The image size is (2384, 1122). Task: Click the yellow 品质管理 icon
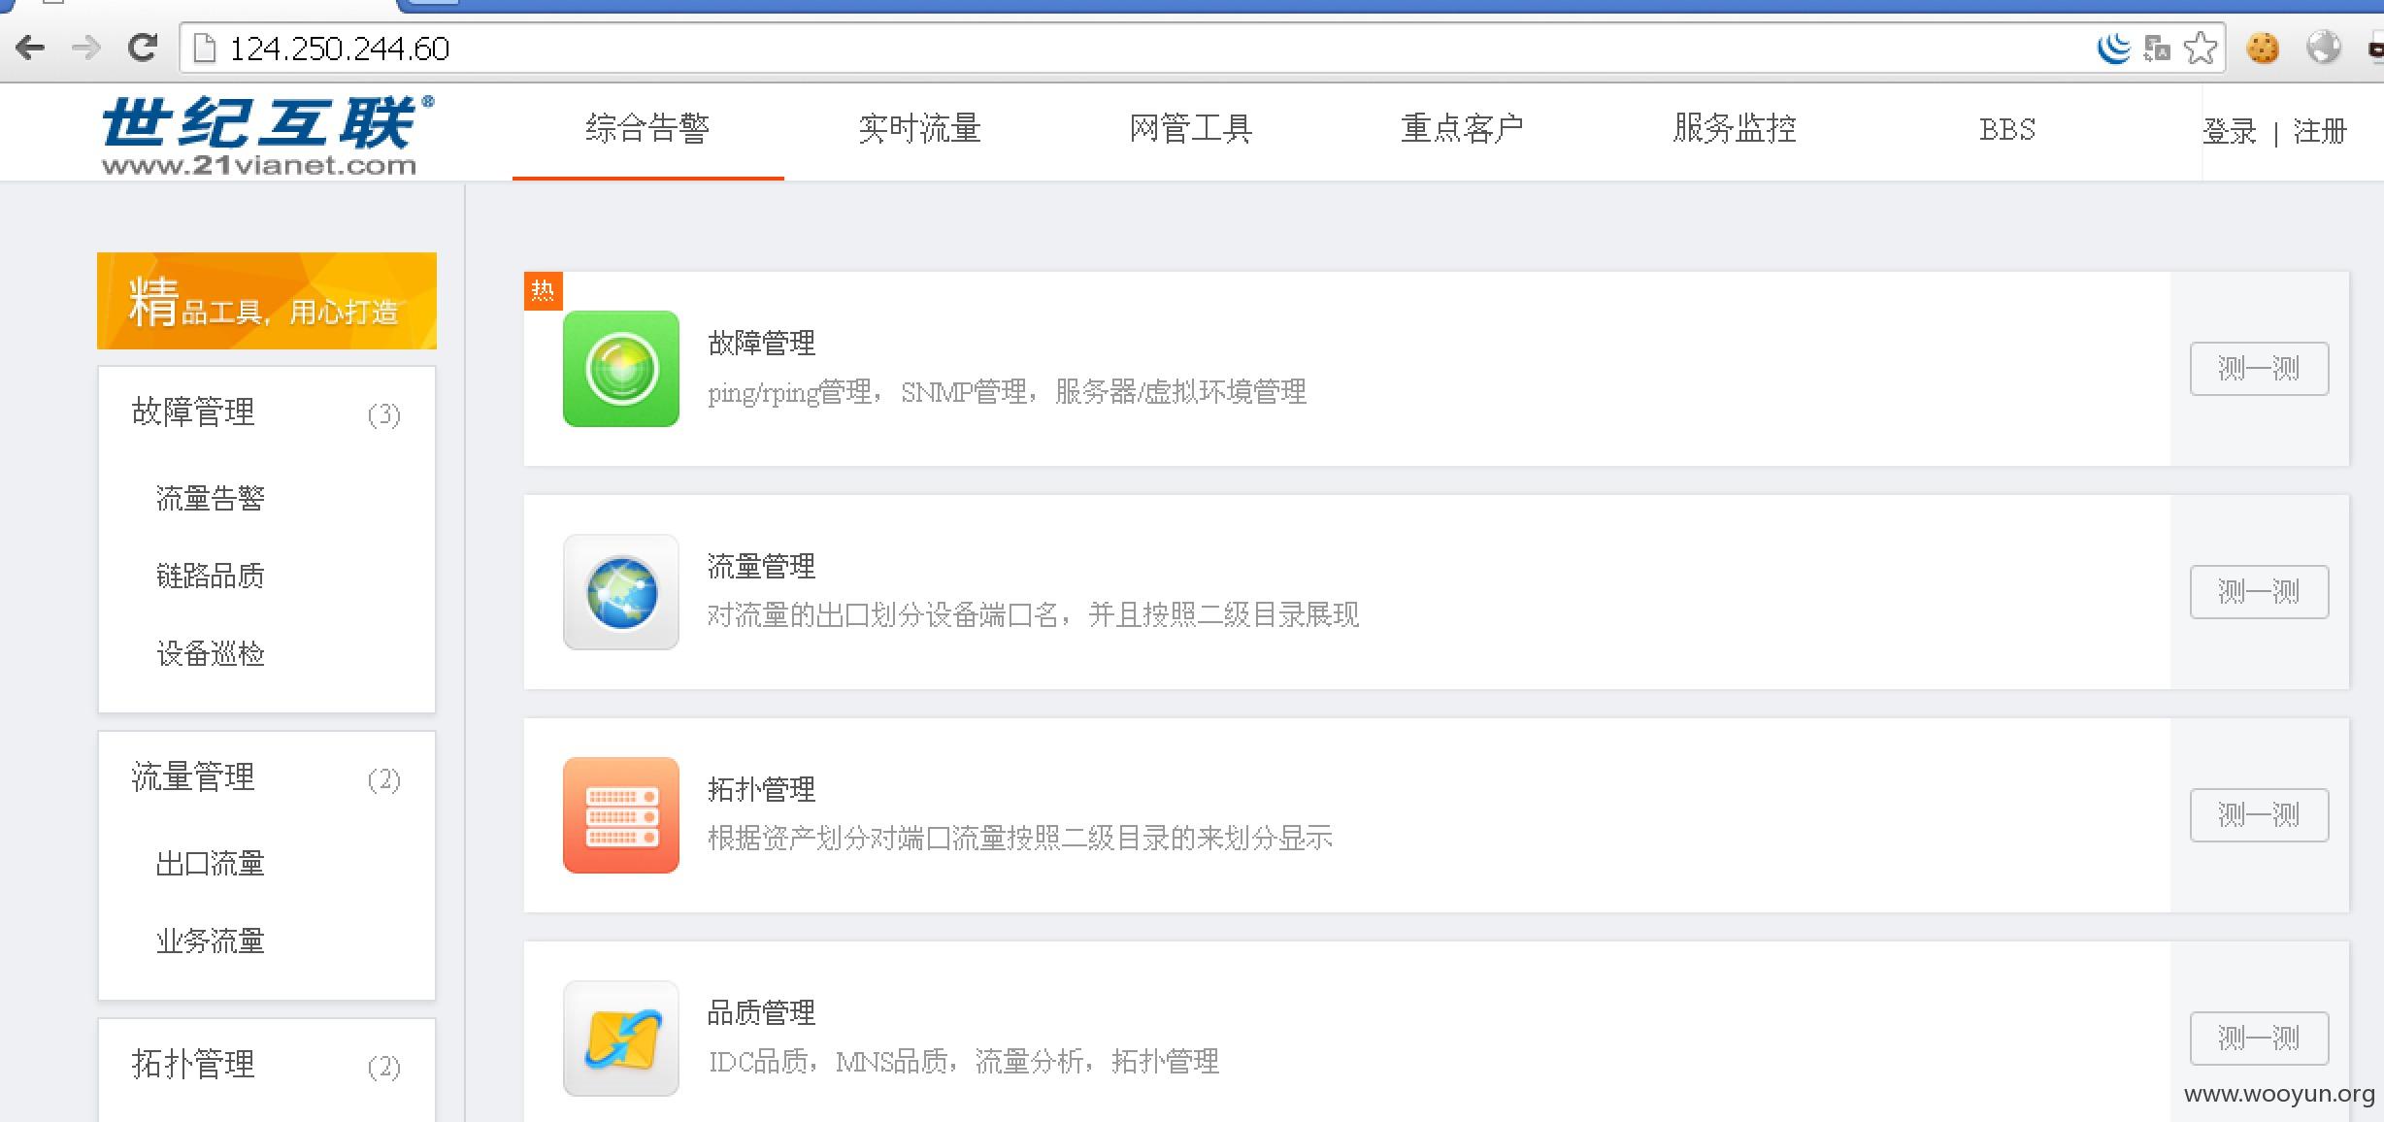click(621, 1039)
